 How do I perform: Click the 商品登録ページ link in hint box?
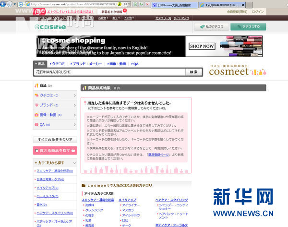(158, 155)
